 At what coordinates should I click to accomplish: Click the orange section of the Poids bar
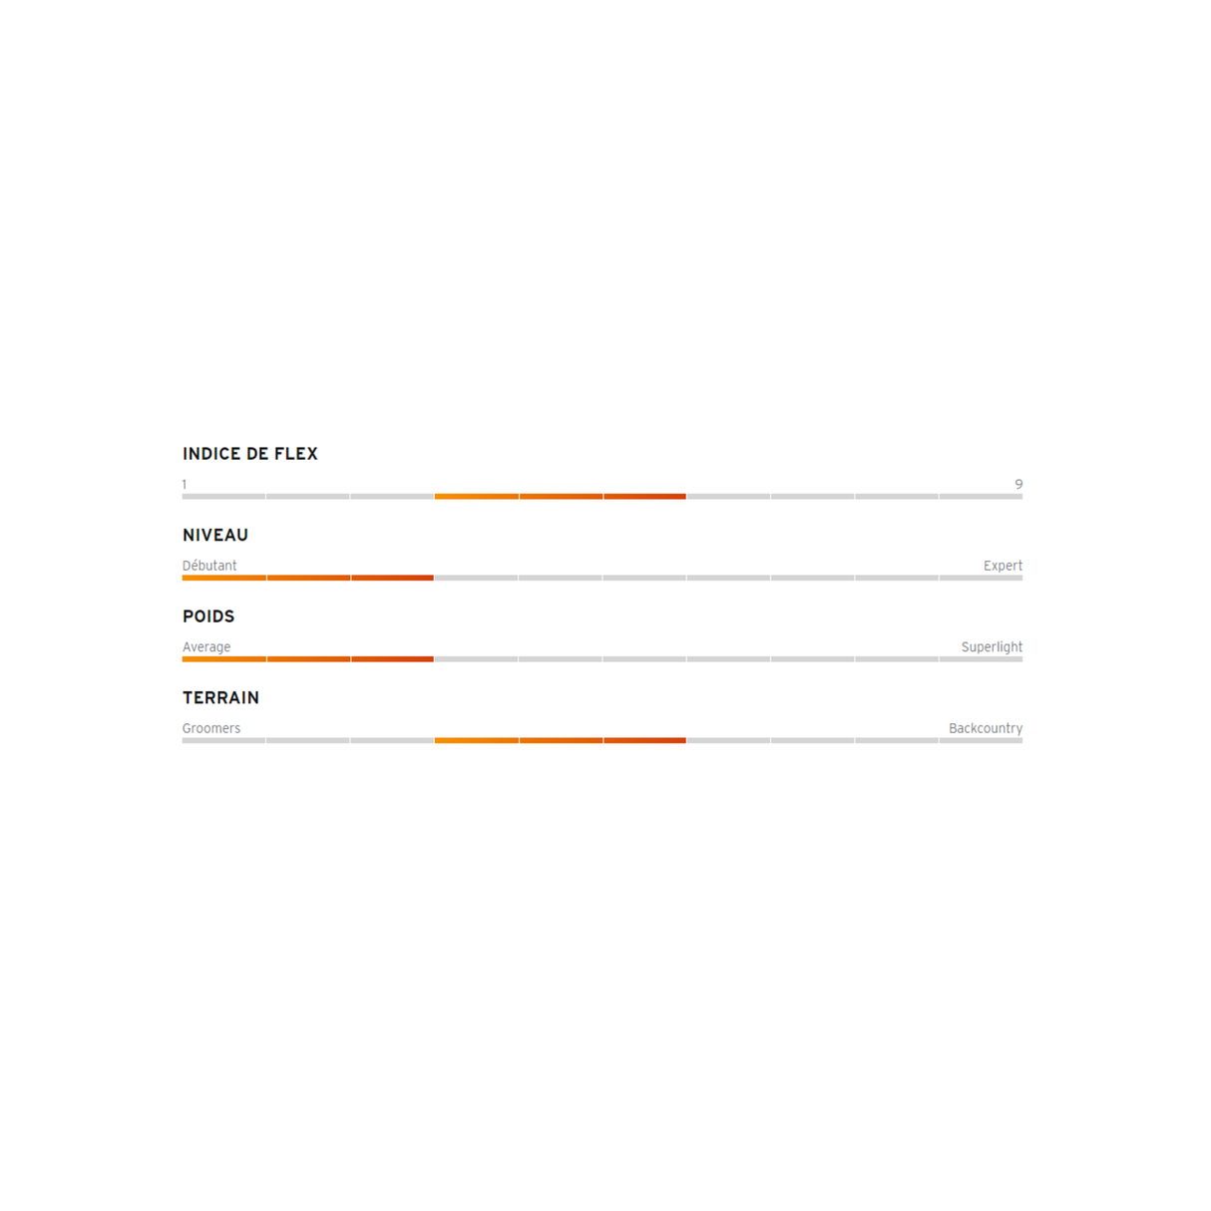point(308,659)
